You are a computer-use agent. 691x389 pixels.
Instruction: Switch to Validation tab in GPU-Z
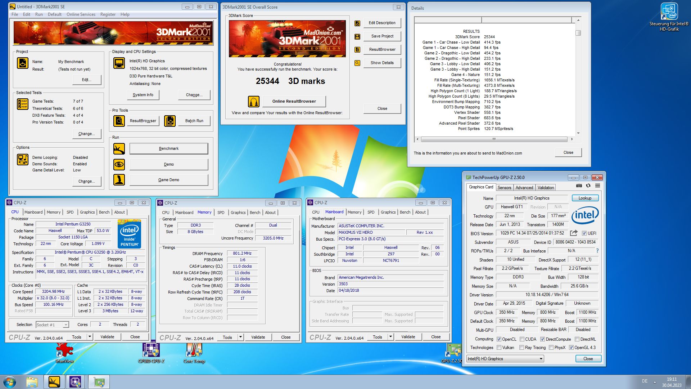(546, 188)
